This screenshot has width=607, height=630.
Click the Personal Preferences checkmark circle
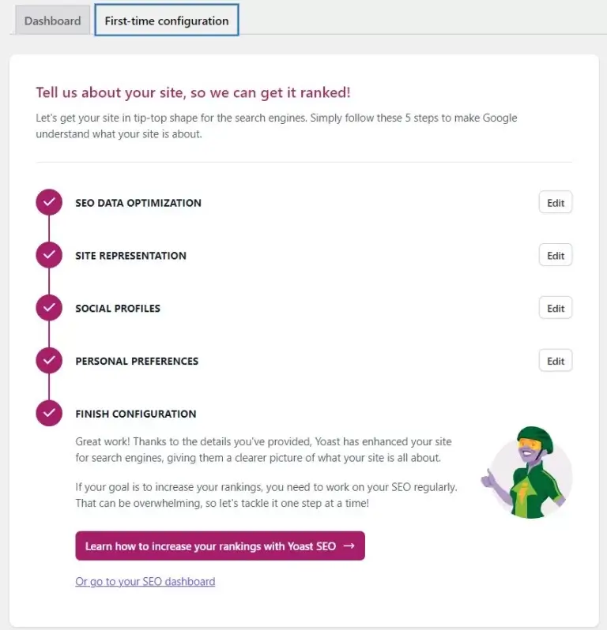coord(49,361)
